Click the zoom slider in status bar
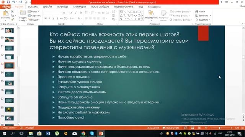245x137 pixels. point(221,128)
